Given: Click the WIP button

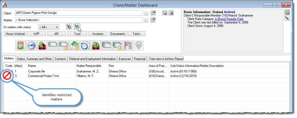Looking at the screenshot, I should click(36, 34).
